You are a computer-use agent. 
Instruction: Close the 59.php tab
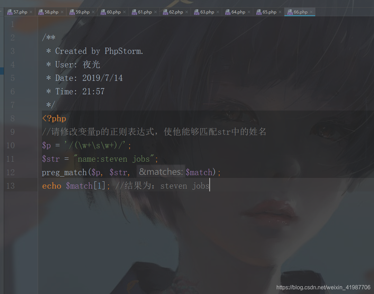coord(93,12)
